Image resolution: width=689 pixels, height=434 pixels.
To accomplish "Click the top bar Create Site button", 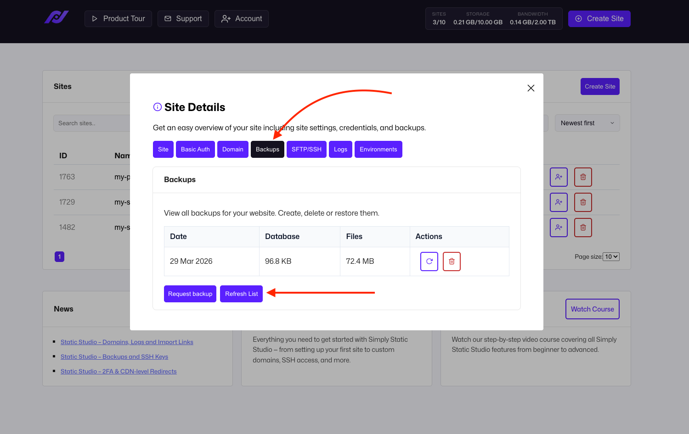I will point(599,19).
